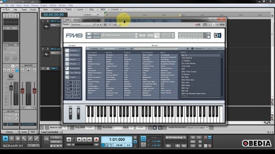
Task: Open the Easy/Morph page in FM8 navigator
Action: click(x=73, y=73)
